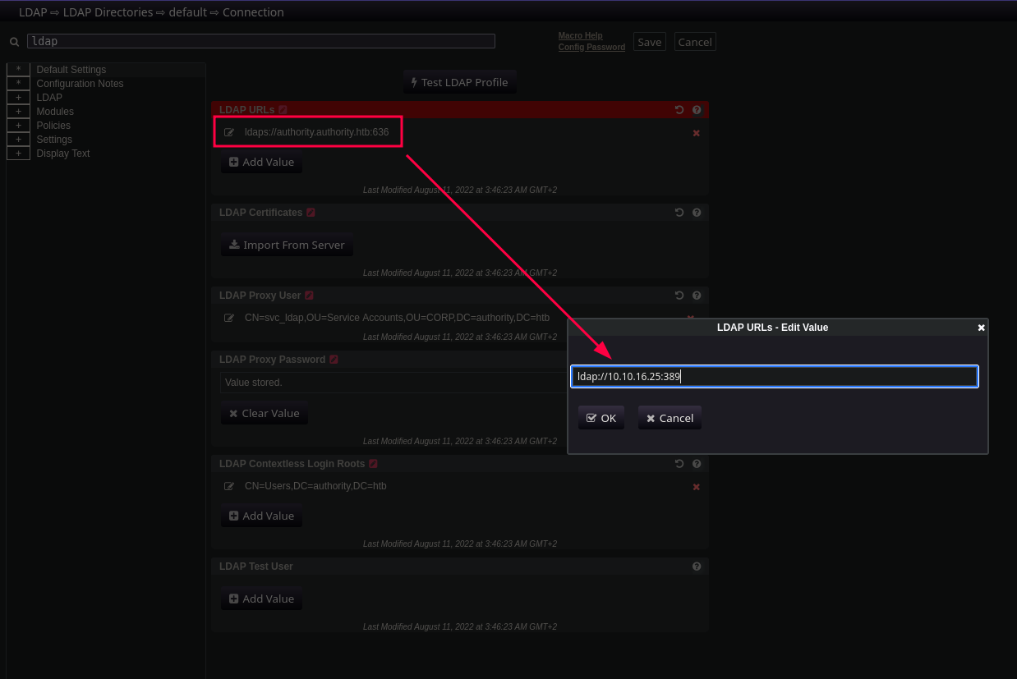Close the LDAP URLs Edit Value dialog
Viewport: 1017px width, 679px height.
tap(981, 328)
